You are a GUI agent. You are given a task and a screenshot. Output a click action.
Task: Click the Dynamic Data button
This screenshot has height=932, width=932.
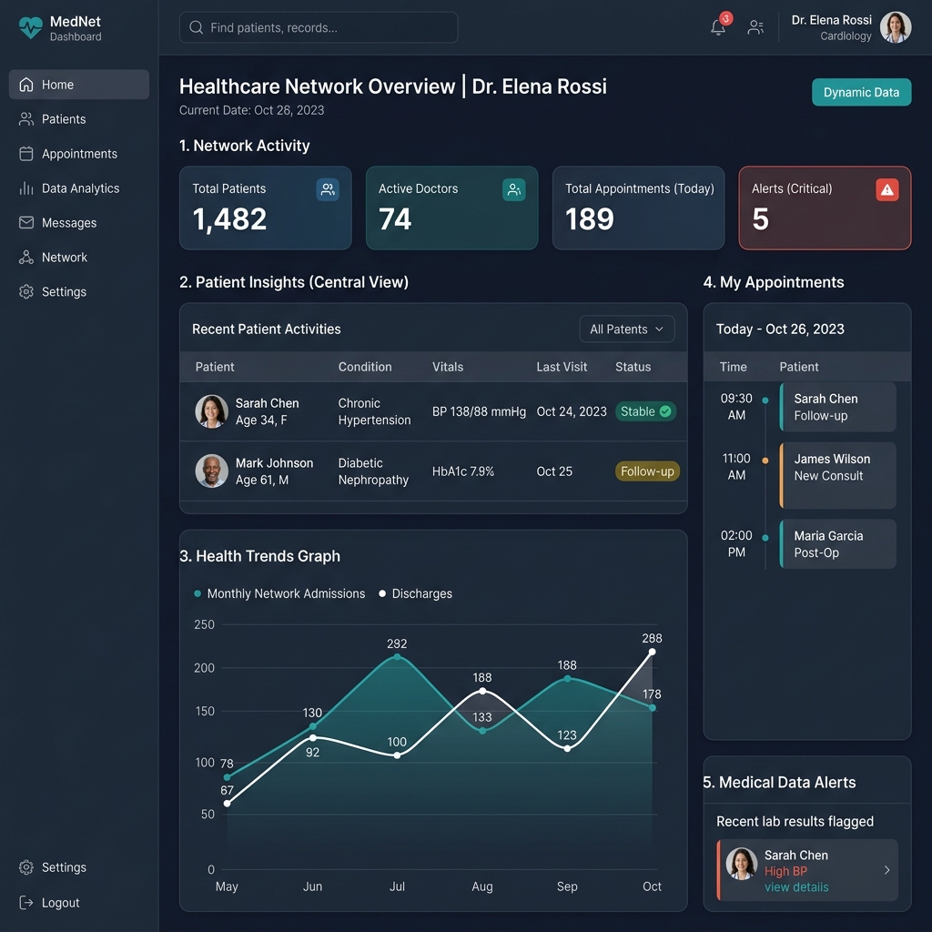click(861, 92)
